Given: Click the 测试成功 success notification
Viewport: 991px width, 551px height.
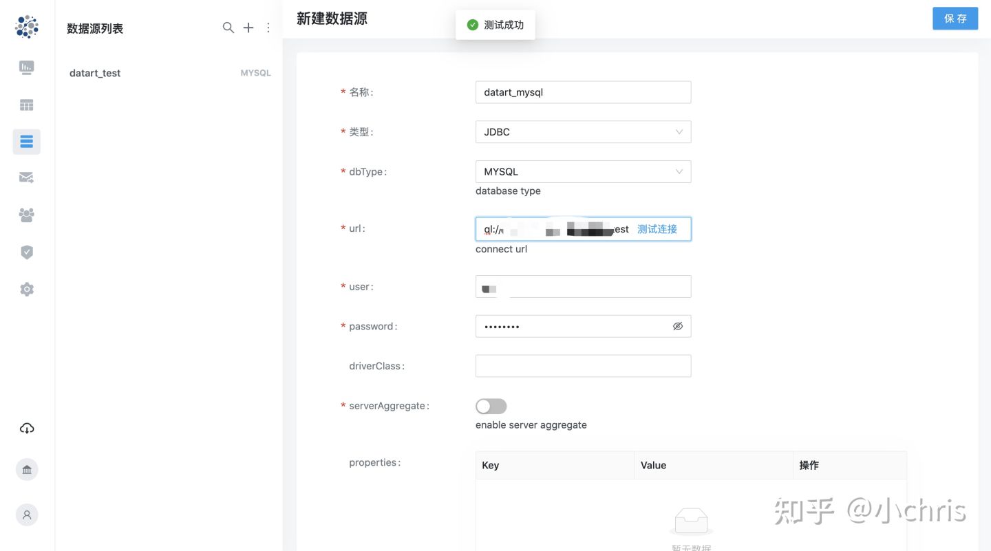Looking at the screenshot, I should pos(495,25).
